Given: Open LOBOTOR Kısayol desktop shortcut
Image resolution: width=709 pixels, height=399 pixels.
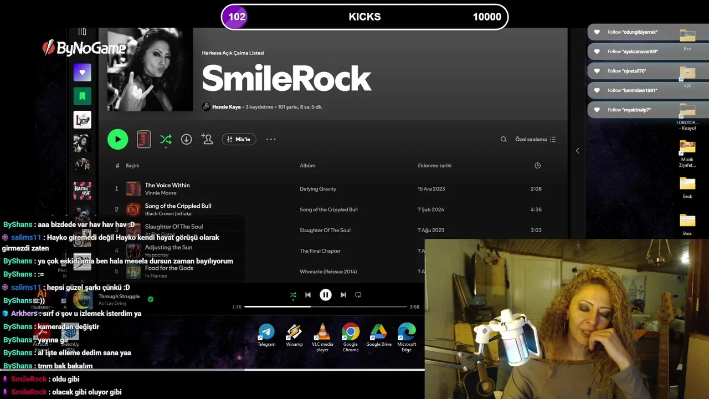Looking at the screenshot, I should click(687, 116).
